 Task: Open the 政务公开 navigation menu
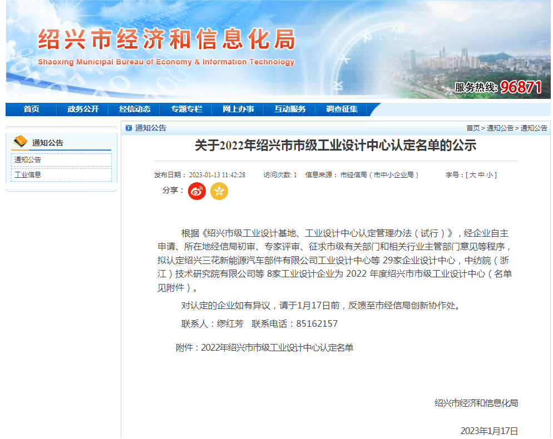83,109
